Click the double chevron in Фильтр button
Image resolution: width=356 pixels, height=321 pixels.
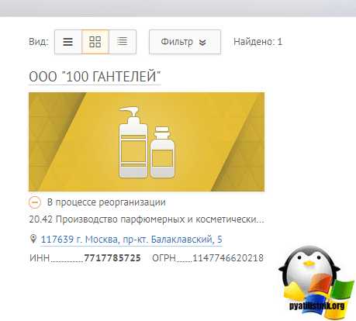pos(202,43)
